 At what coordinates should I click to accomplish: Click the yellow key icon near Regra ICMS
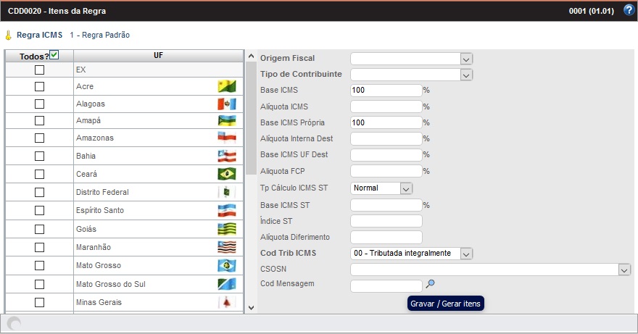[8, 35]
